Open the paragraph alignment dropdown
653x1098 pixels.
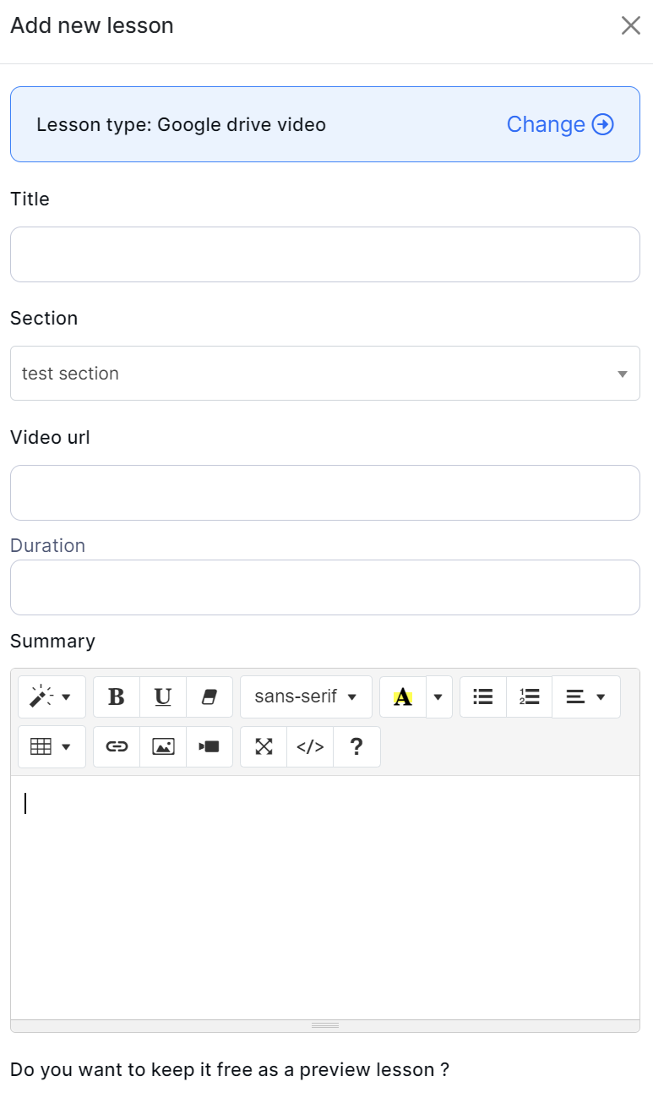586,697
